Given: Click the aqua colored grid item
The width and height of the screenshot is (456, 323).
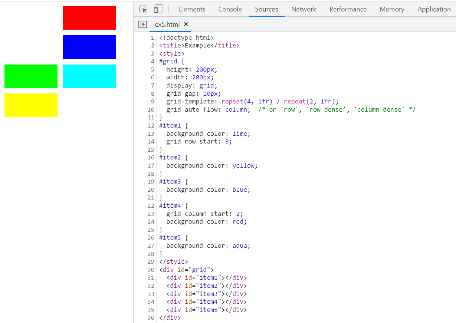Looking at the screenshot, I should 89,76.
